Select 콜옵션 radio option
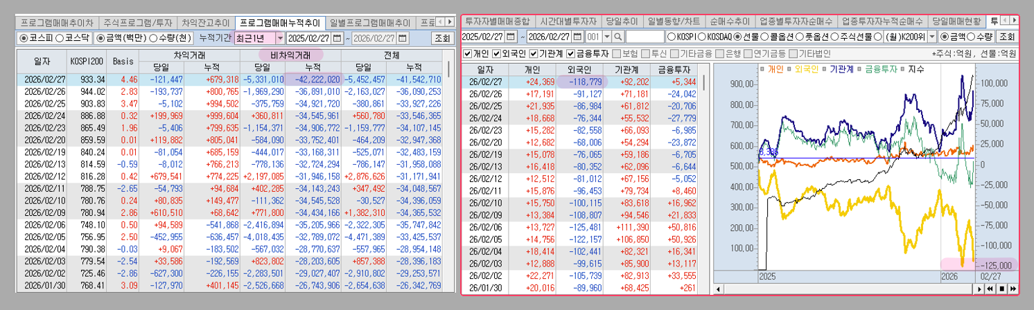This screenshot has width=1034, height=310. [x=764, y=36]
